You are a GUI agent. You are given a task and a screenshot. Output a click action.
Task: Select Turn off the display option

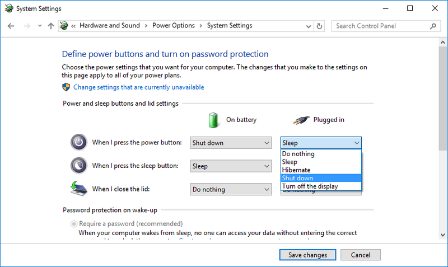point(321,186)
